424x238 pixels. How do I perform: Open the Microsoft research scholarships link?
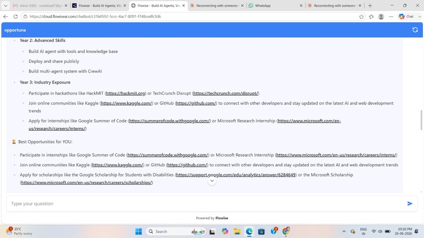[86, 183]
